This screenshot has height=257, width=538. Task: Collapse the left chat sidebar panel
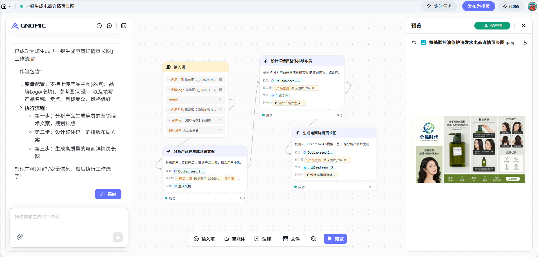pyautogui.click(x=124, y=26)
